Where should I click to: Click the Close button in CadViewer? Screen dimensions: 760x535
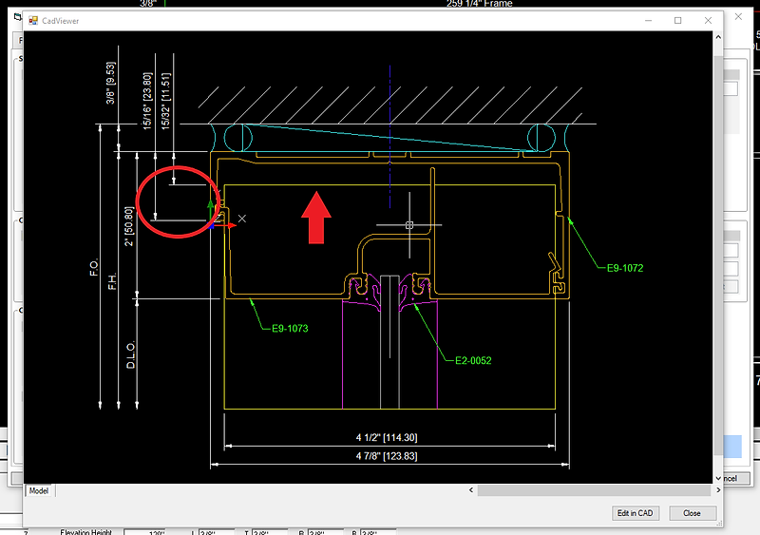coord(692,513)
